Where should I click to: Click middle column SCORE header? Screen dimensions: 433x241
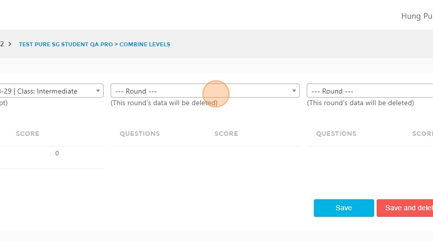[x=226, y=134]
